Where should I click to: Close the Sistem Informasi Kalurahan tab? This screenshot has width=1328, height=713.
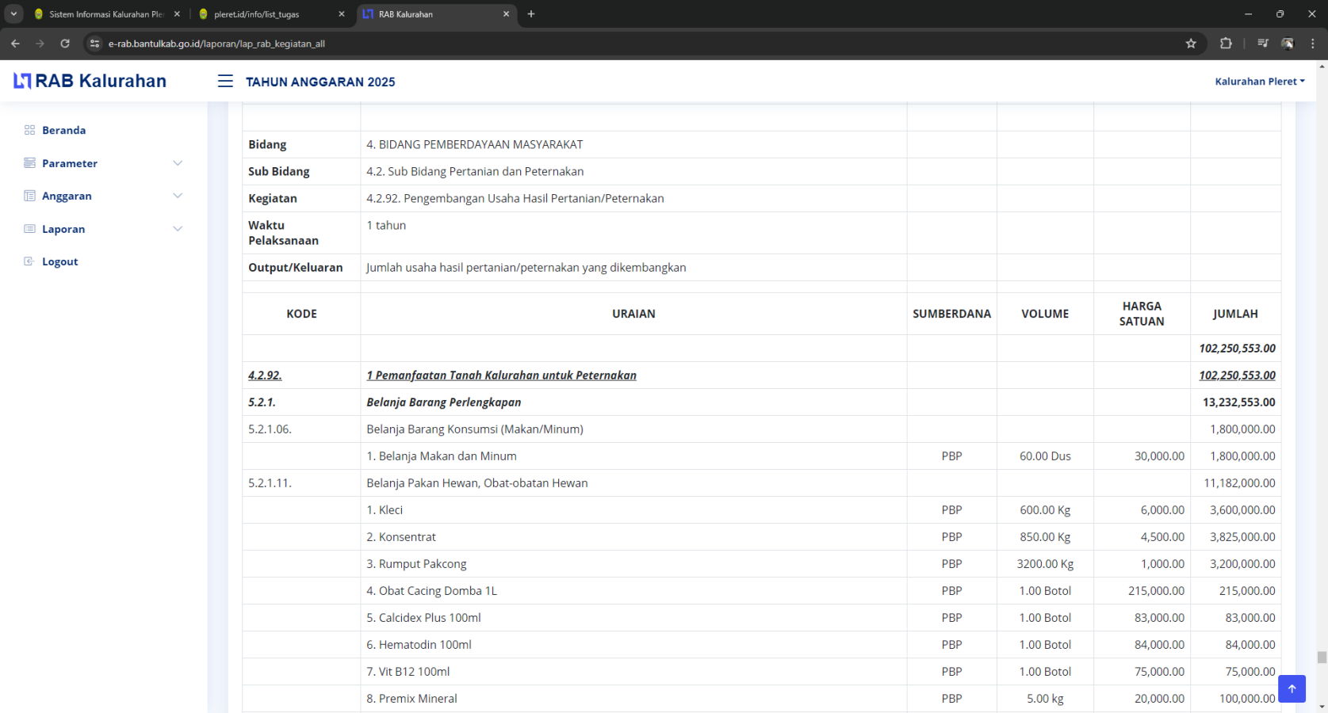pos(177,14)
